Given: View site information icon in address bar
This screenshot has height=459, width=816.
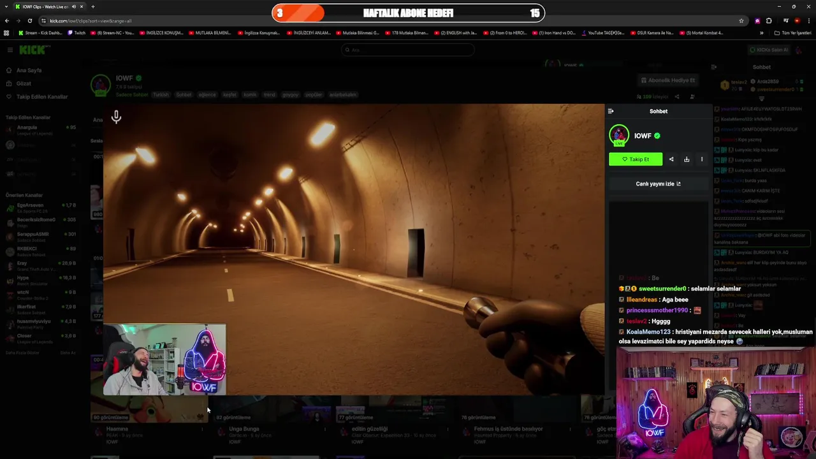Looking at the screenshot, I should [x=43, y=20].
